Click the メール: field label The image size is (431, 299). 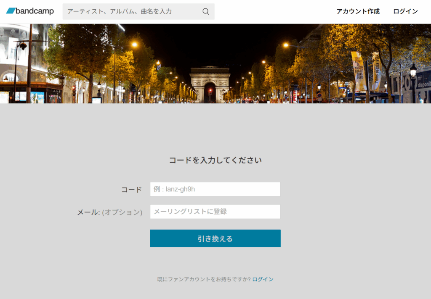click(x=88, y=212)
